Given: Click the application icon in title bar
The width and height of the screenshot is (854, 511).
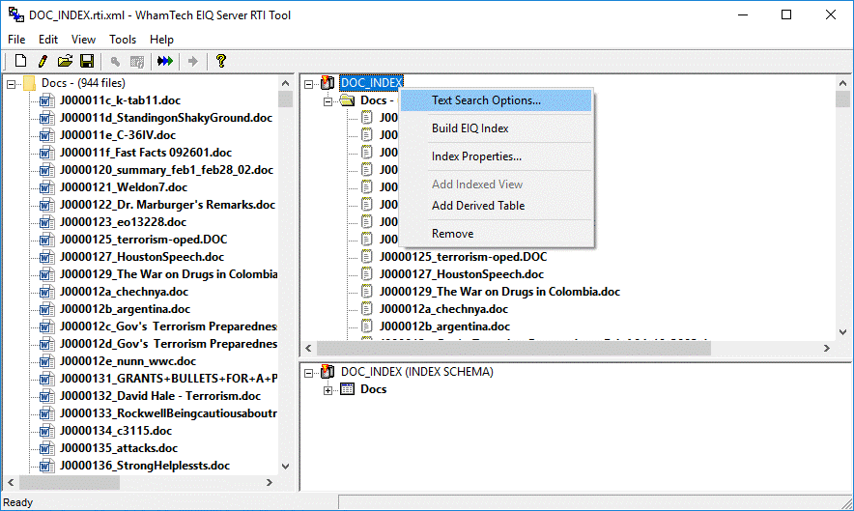Looking at the screenshot, I should (x=15, y=14).
